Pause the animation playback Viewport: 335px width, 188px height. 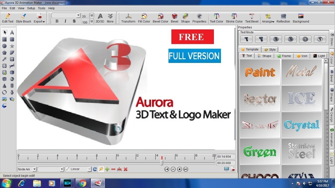[x=173, y=169]
